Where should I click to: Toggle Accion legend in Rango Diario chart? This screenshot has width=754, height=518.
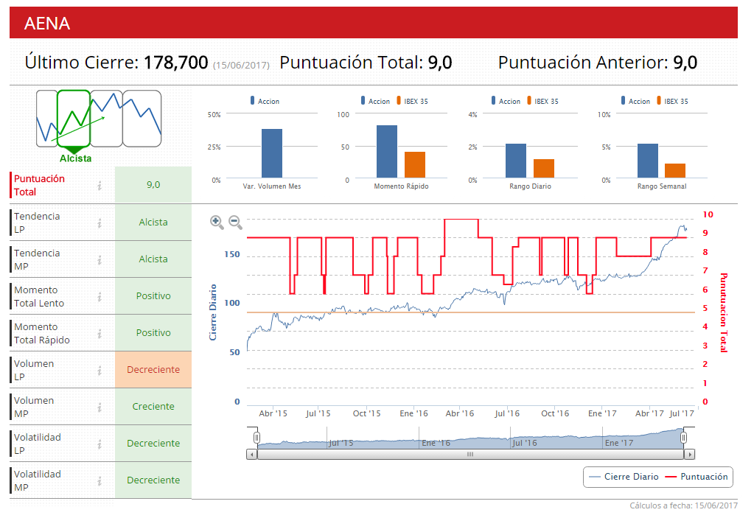coord(506,101)
